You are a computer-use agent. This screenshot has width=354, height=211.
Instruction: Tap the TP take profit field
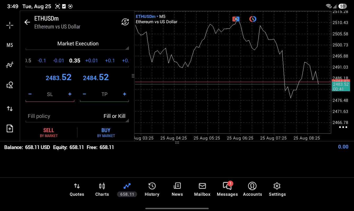[104, 94]
